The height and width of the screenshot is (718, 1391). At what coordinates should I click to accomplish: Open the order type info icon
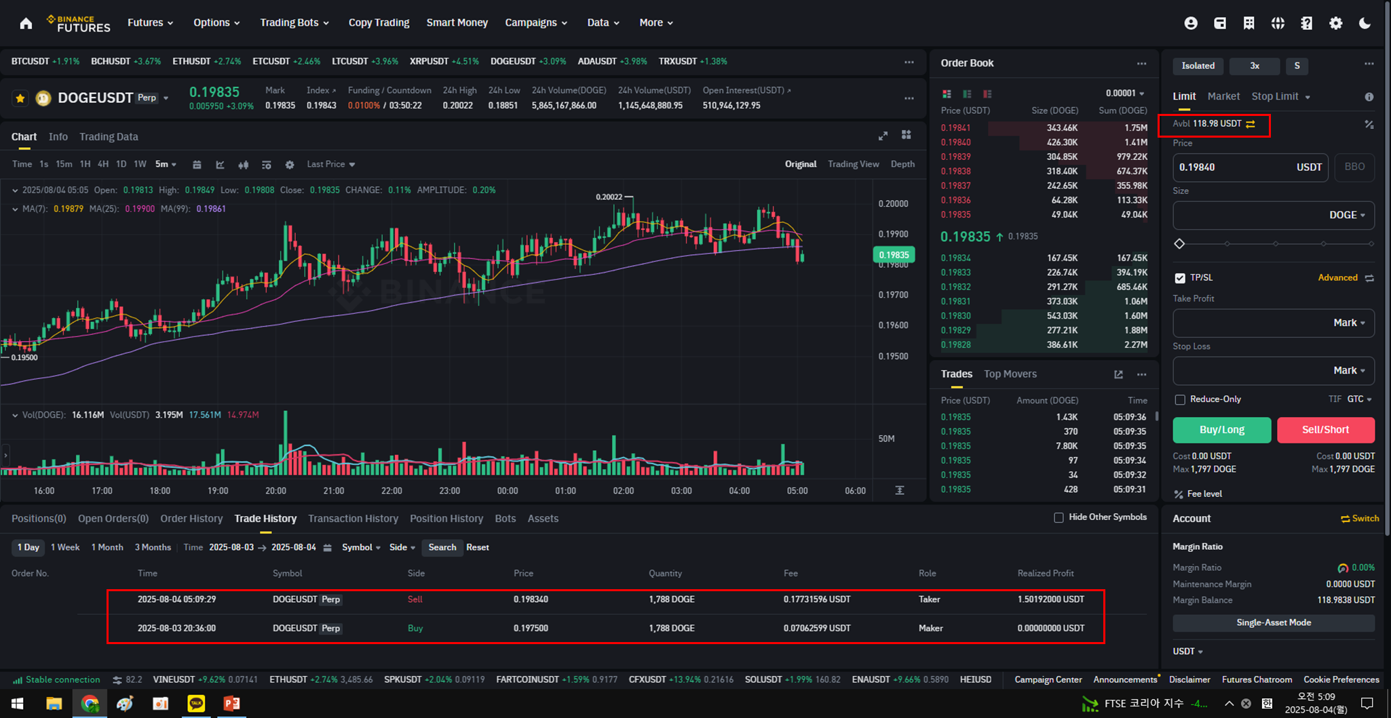[x=1369, y=97]
